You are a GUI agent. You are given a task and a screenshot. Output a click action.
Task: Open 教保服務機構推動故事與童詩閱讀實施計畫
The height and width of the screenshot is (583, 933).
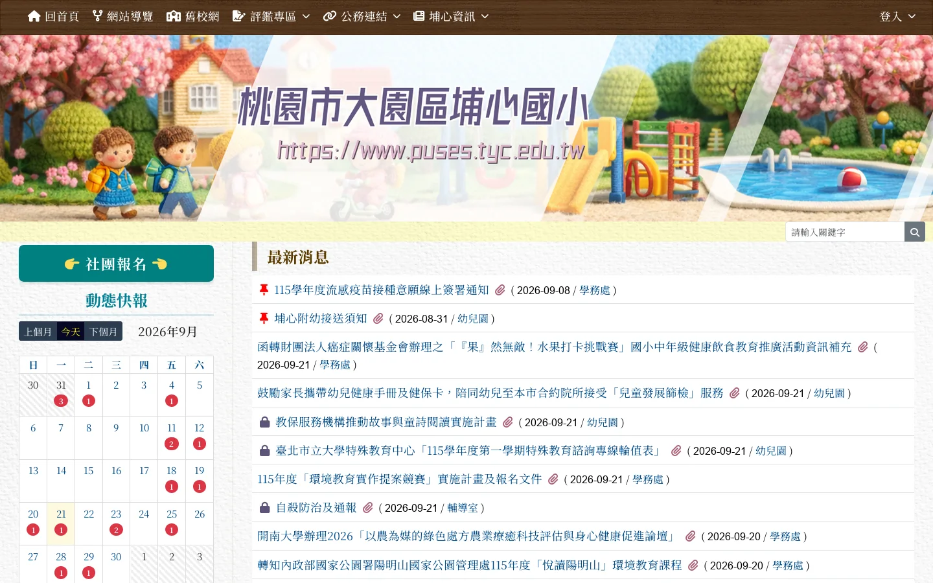tap(386, 422)
